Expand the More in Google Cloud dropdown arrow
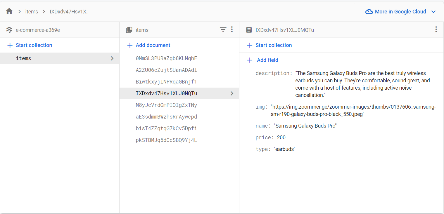Viewport: 444px width, 214px height. click(x=433, y=12)
